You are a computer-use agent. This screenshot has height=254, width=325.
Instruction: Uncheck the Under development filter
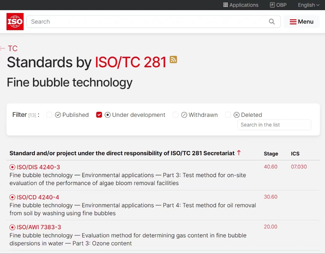99,115
